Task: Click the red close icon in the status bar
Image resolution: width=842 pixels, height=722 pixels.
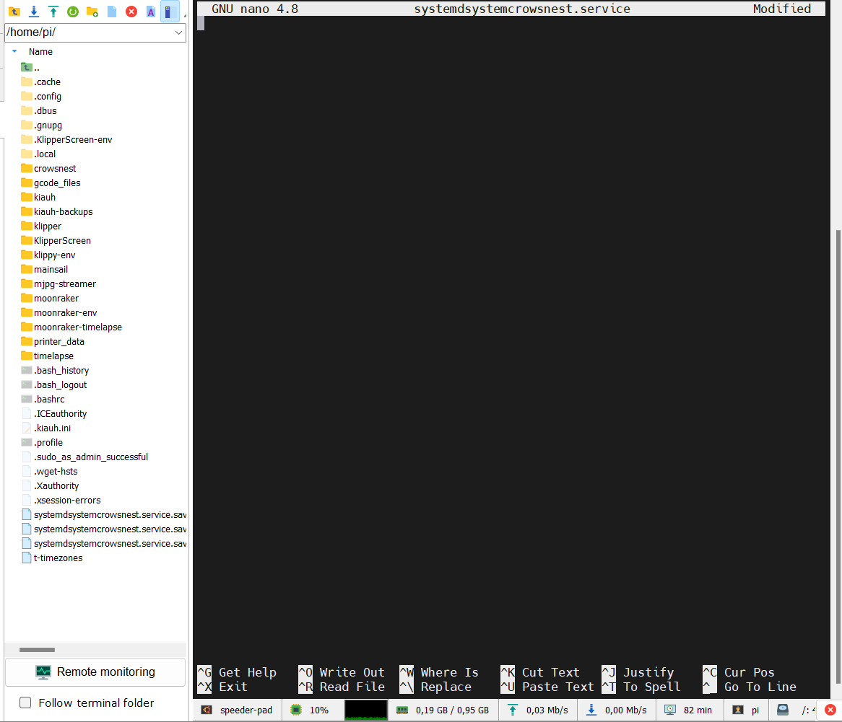Action: pyautogui.click(x=830, y=710)
